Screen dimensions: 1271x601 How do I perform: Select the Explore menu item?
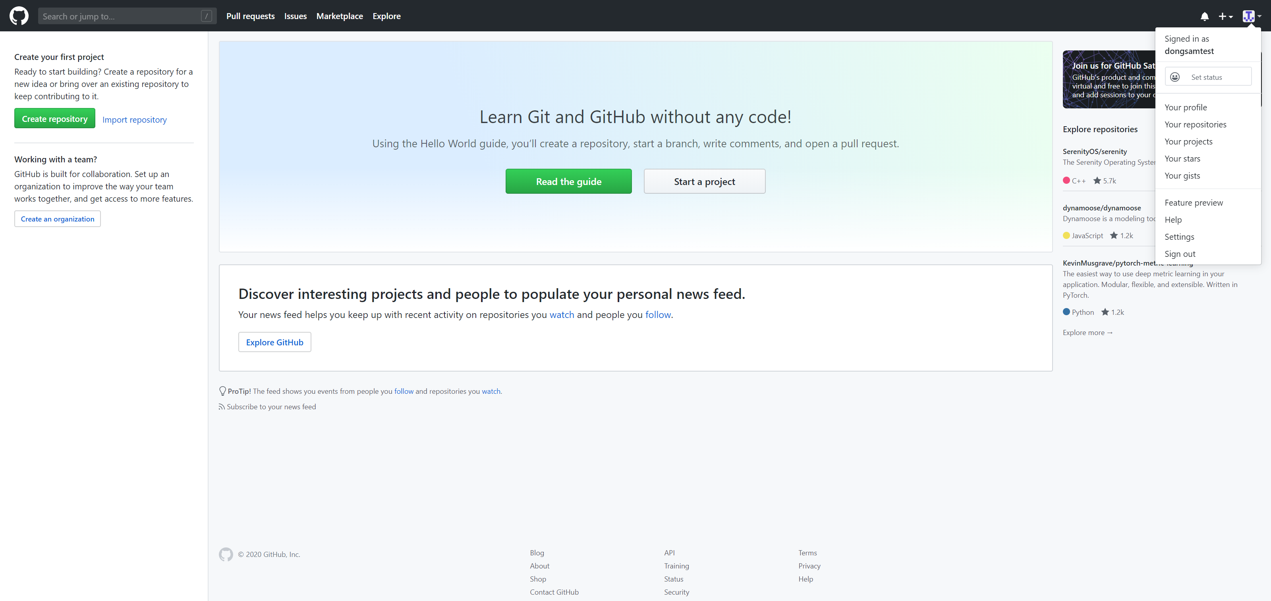386,15
